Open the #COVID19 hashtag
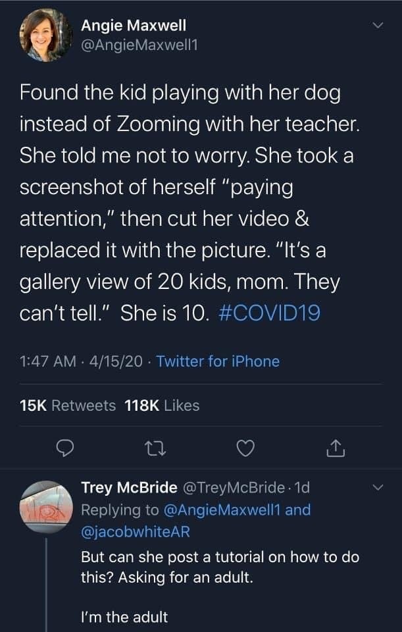The width and height of the screenshot is (402, 632). point(268,313)
